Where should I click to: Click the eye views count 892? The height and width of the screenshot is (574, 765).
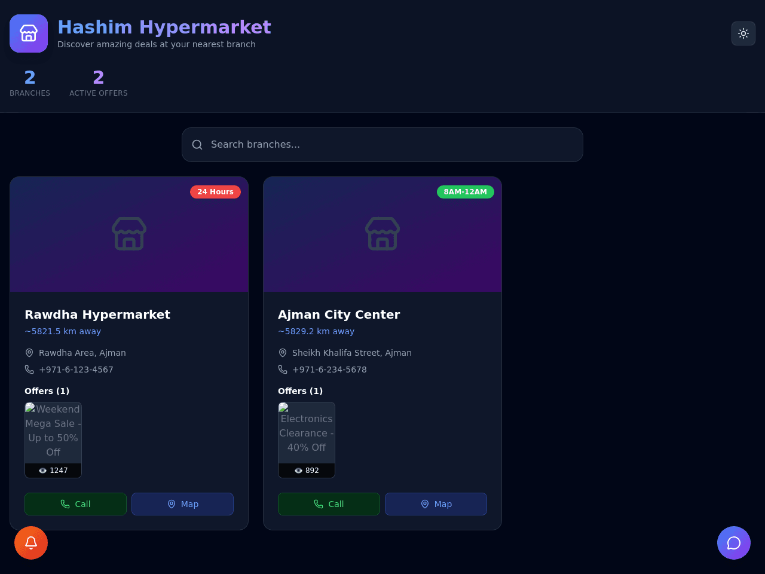click(307, 471)
